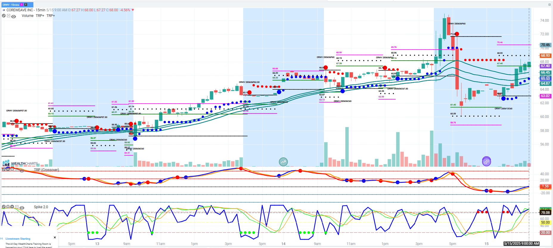Click the CRWV 250606P62.50 option label
The height and width of the screenshot is (248, 553).
click(249, 82)
